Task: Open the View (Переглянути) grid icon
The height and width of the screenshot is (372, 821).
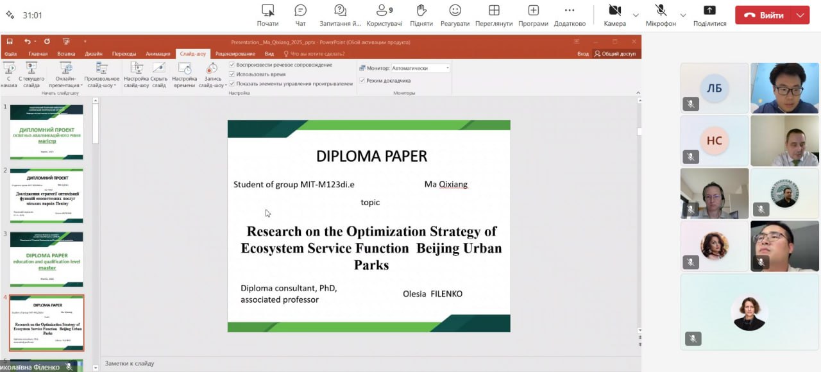Action: pos(494,11)
